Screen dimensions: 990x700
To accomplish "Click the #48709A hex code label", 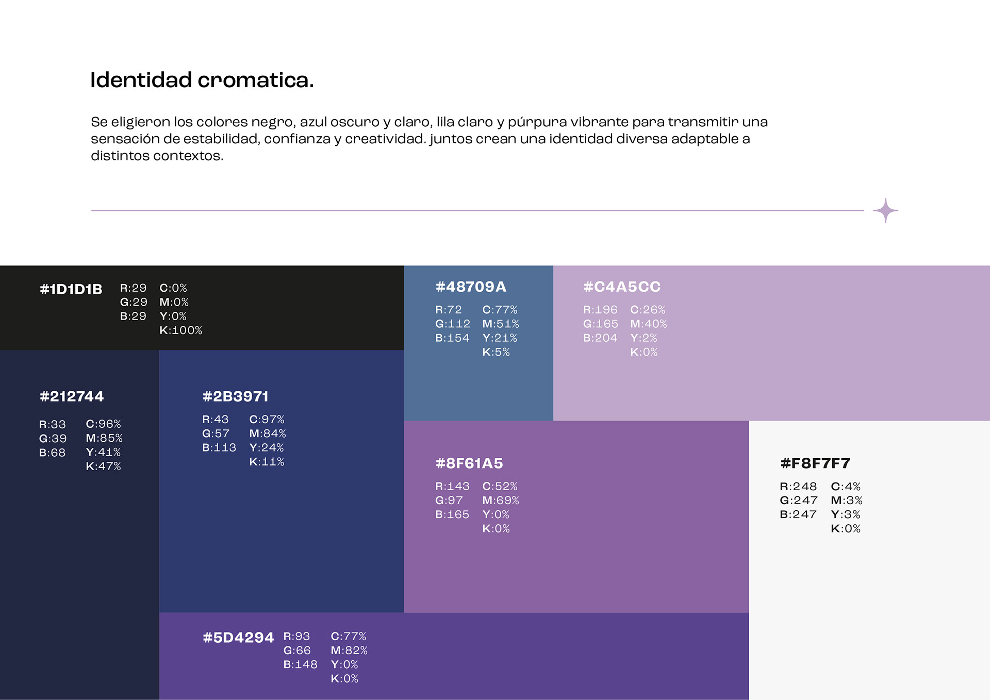I will pyautogui.click(x=471, y=287).
